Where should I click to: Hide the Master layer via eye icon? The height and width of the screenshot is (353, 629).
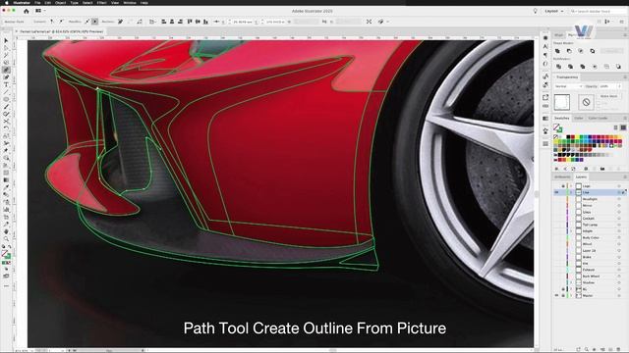(x=556, y=296)
